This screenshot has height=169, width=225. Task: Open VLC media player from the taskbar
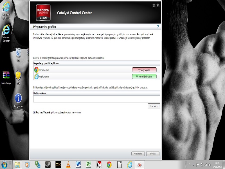[68, 164]
